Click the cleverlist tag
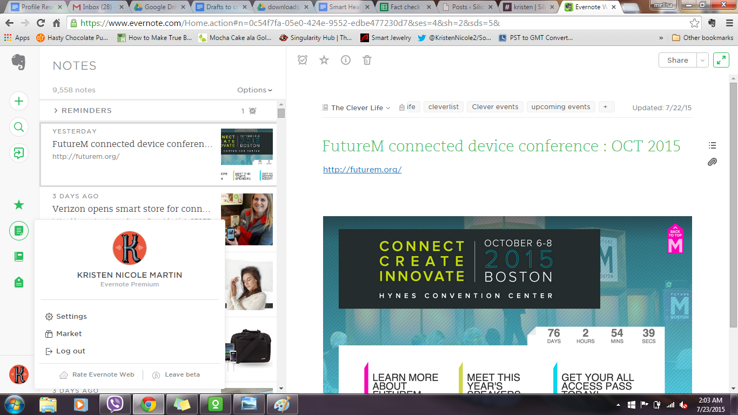738x415 pixels. [x=444, y=107]
